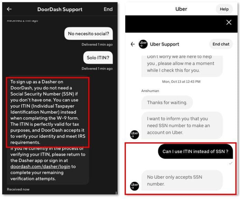Screen dimensions: 240x199
Task: Click Uber avatar beside SSN requirement message
Action: tap(135, 134)
